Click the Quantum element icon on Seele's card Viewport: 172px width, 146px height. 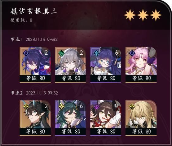(x=25, y=53)
